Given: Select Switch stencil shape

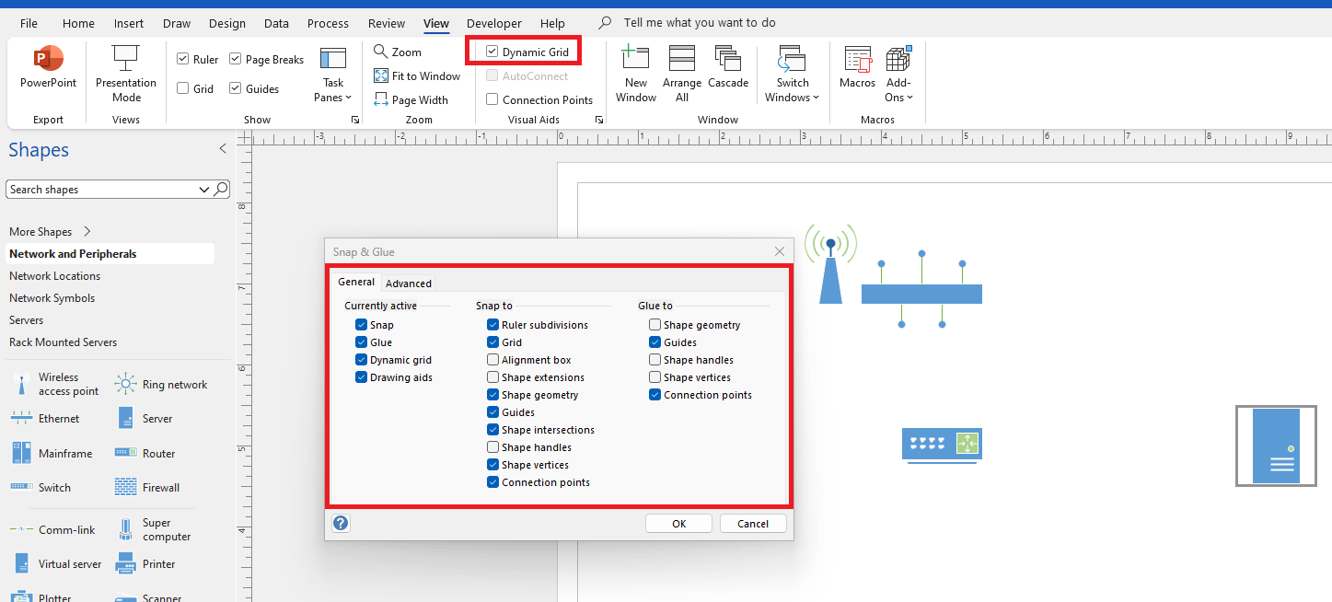Looking at the screenshot, I should (x=41, y=488).
